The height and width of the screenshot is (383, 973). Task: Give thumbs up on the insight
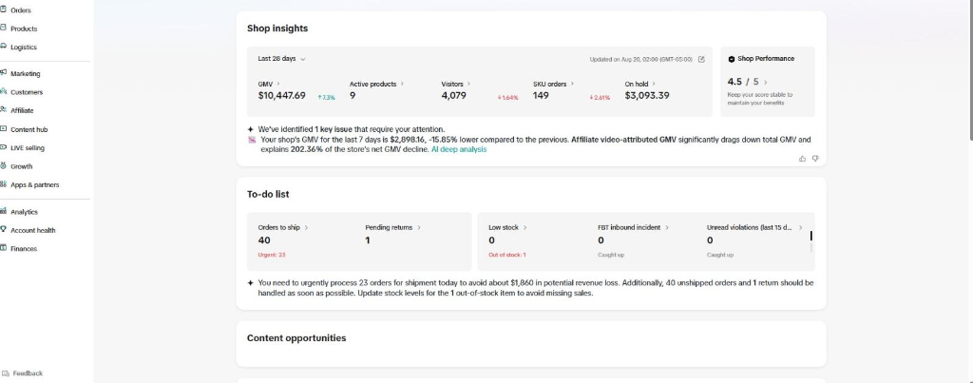[x=802, y=159]
